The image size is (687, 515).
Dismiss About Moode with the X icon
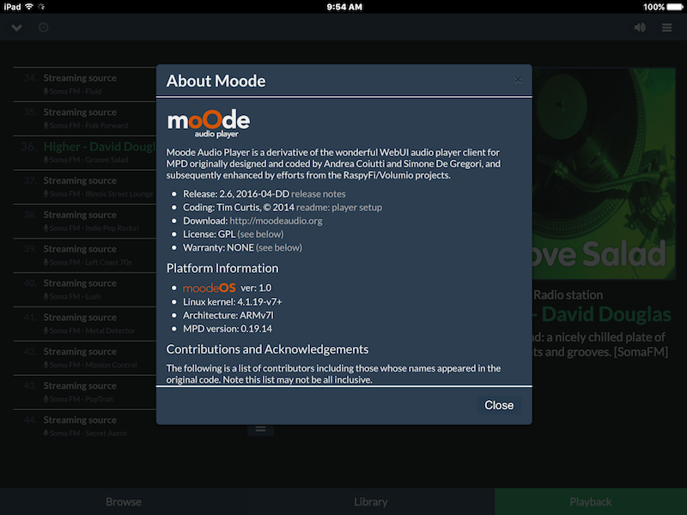(518, 80)
